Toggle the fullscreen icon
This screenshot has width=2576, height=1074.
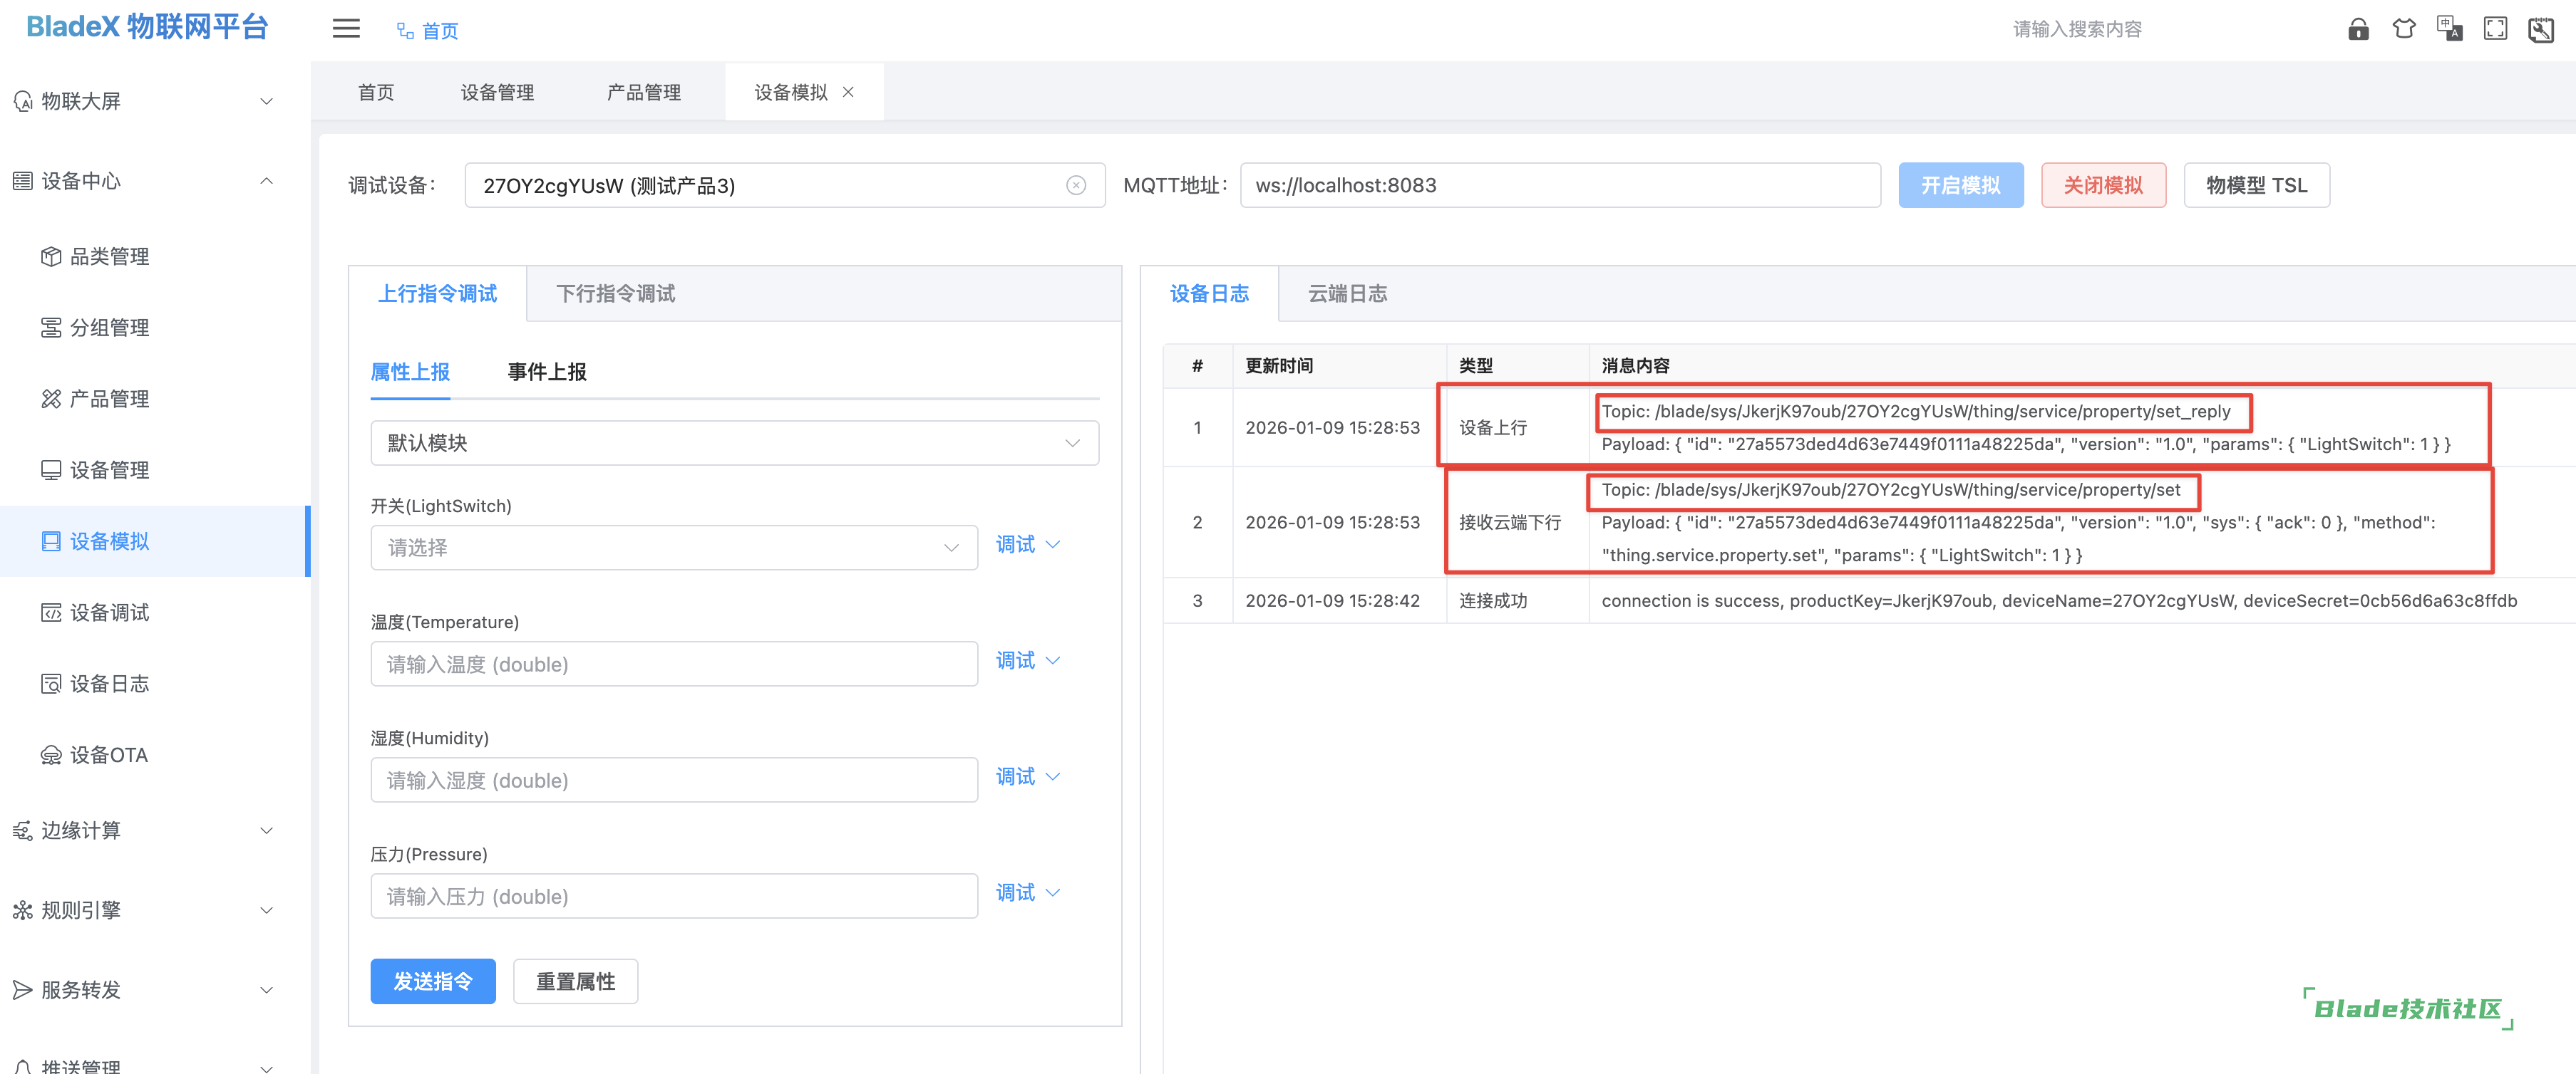click(2495, 29)
